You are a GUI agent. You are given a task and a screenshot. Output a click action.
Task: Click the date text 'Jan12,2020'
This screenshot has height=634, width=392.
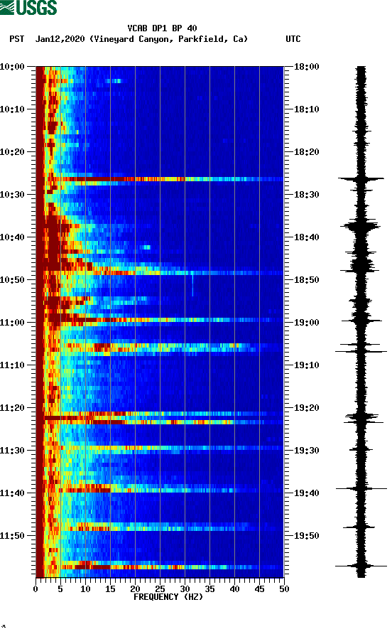click(x=60, y=39)
